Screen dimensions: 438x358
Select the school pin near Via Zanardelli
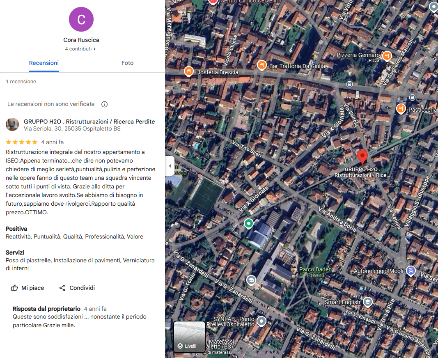point(251,280)
